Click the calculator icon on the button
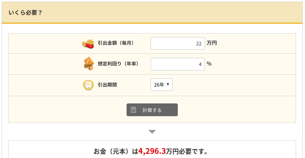The width and height of the screenshot is (305, 158). click(133, 110)
